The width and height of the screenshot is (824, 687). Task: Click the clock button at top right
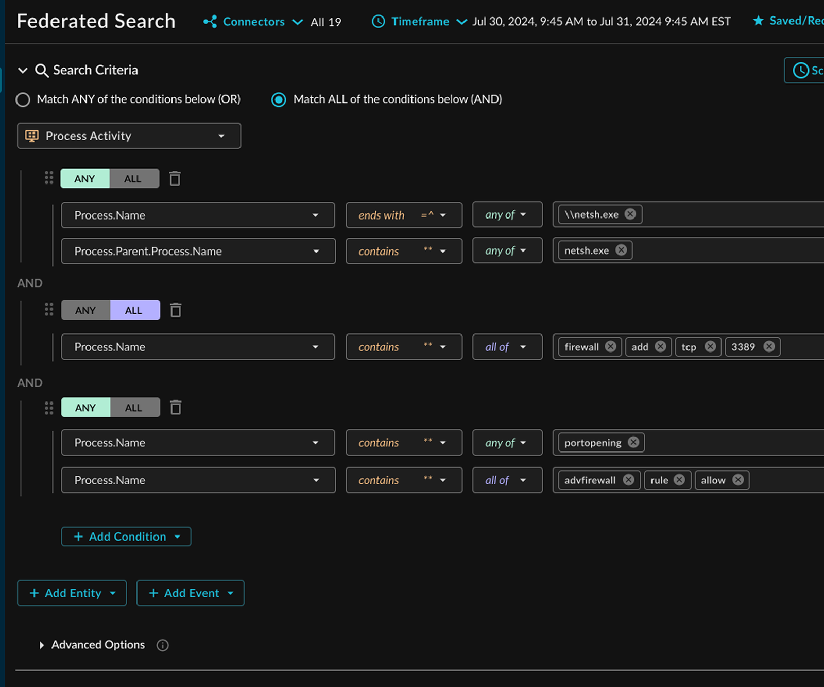tap(804, 70)
